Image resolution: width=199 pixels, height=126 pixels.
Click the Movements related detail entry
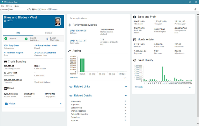[x=76, y=101]
